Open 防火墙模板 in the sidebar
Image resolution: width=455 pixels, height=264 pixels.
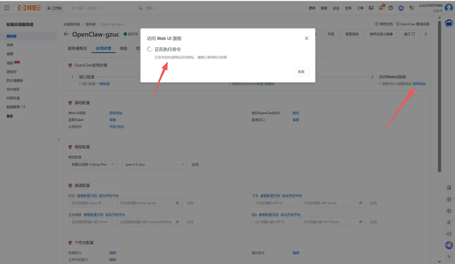tap(15, 81)
